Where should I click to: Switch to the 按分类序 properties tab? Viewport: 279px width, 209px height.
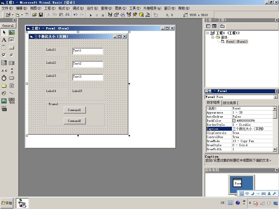pos(229,103)
